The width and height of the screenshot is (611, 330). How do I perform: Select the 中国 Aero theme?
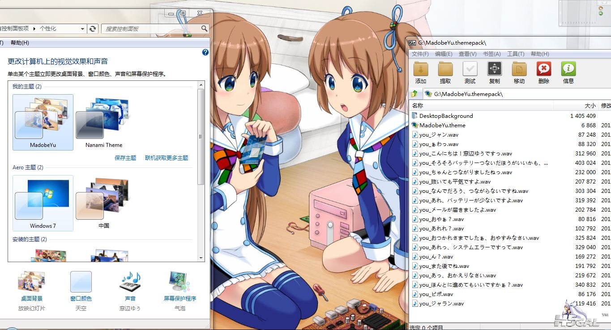click(x=104, y=203)
